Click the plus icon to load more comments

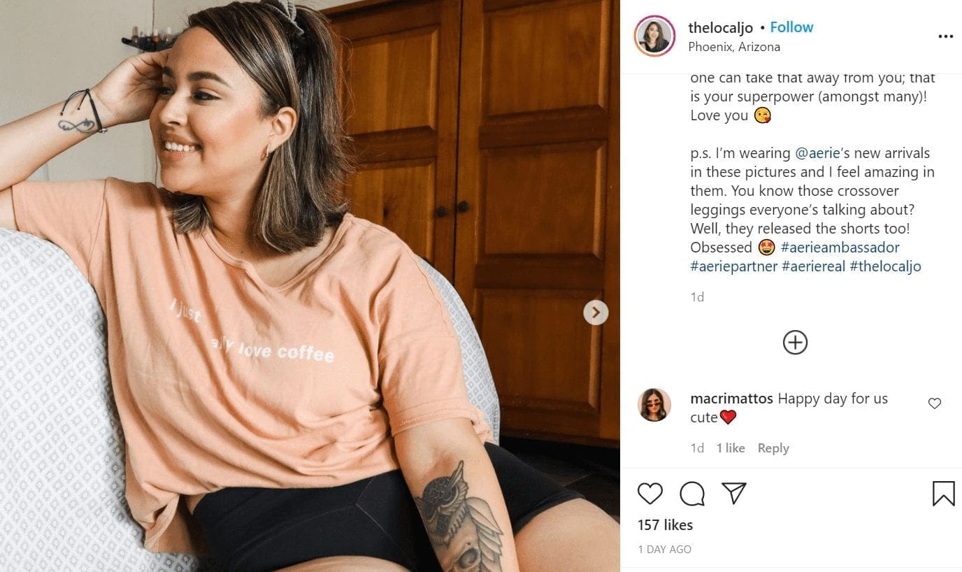click(x=795, y=342)
